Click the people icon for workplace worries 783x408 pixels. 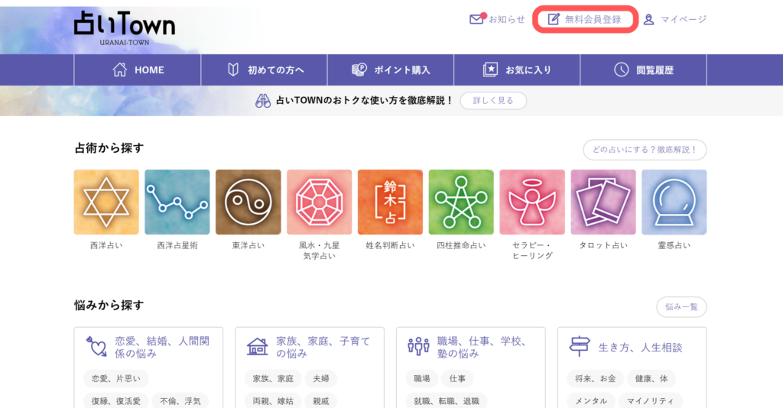click(418, 346)
